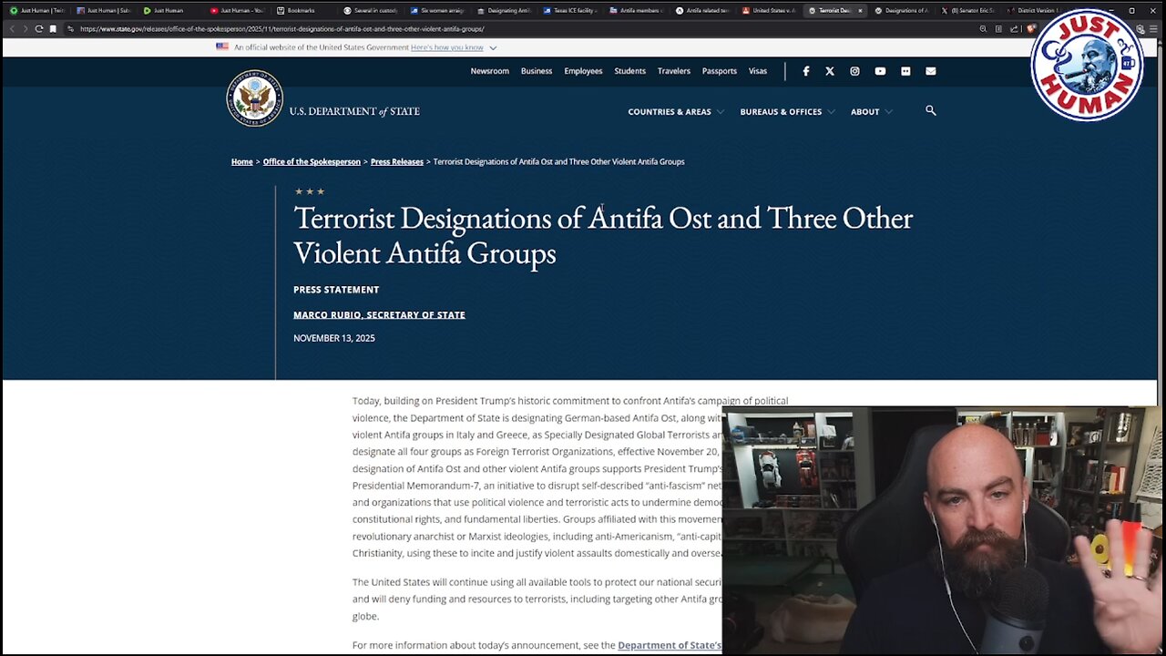Click the Brave shields lion icon
The height and width of the screenshot is (656, 1166).
click(x=1031, y=29)
